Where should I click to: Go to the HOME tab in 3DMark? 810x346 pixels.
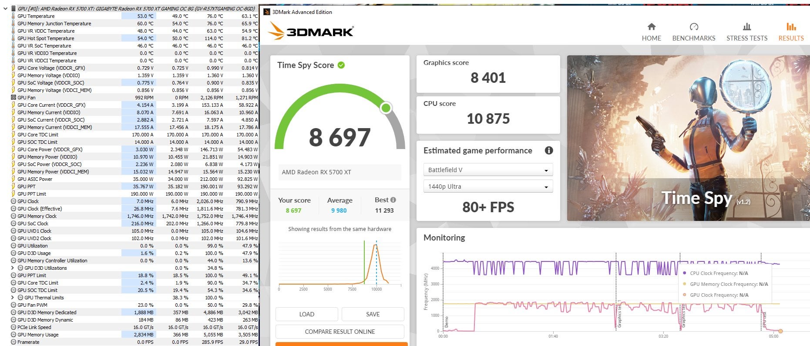click(x=651, y=32)
